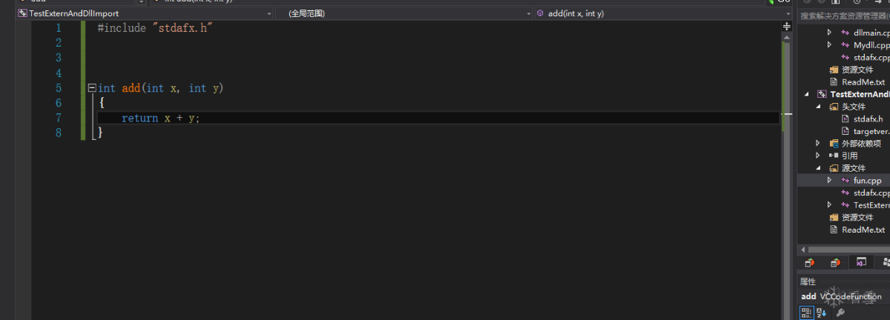Open the global scope dropdown
The height and width of the screenshot is (320, 890).
[x=403, y=13]
